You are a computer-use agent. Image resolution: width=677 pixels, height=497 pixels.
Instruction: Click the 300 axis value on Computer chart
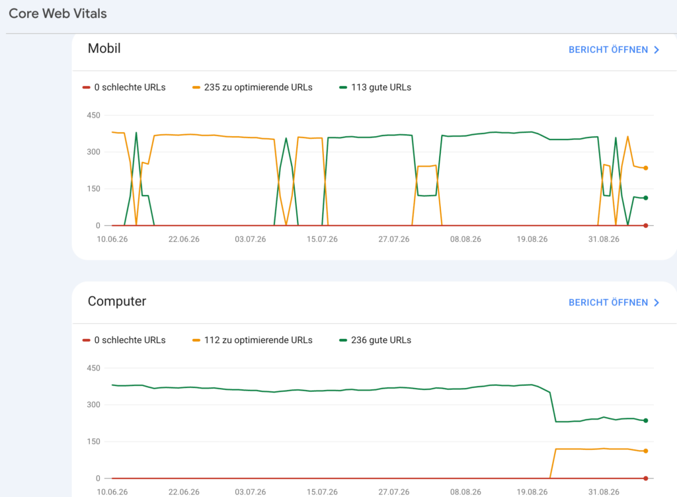coord(93,404)
